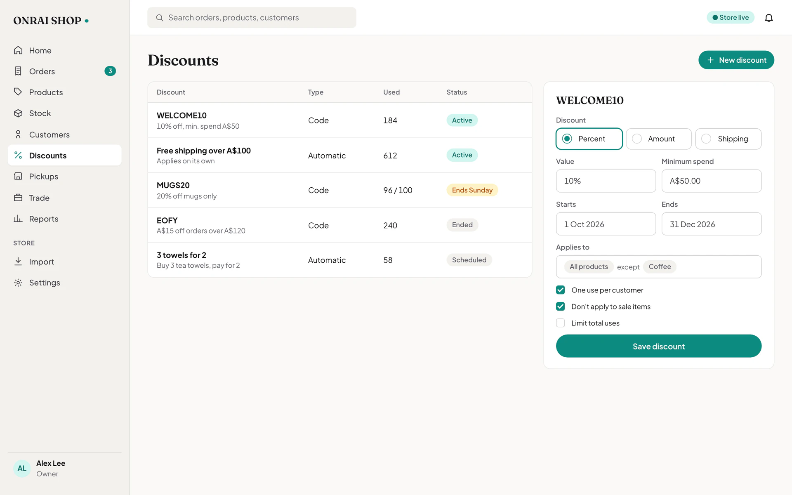Focus the search orders input
Screen dimensions: 792x495
point(252,18)
